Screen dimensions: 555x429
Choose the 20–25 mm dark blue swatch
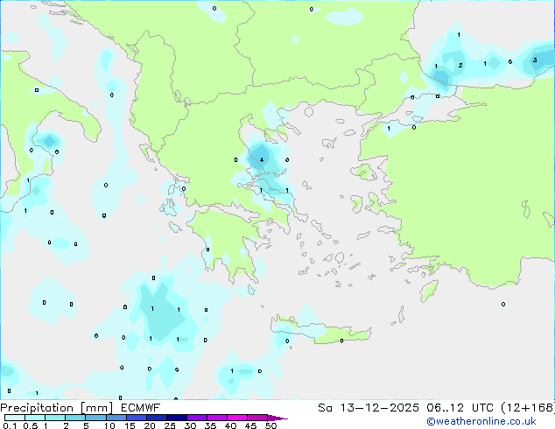click(x=156, y=418)
